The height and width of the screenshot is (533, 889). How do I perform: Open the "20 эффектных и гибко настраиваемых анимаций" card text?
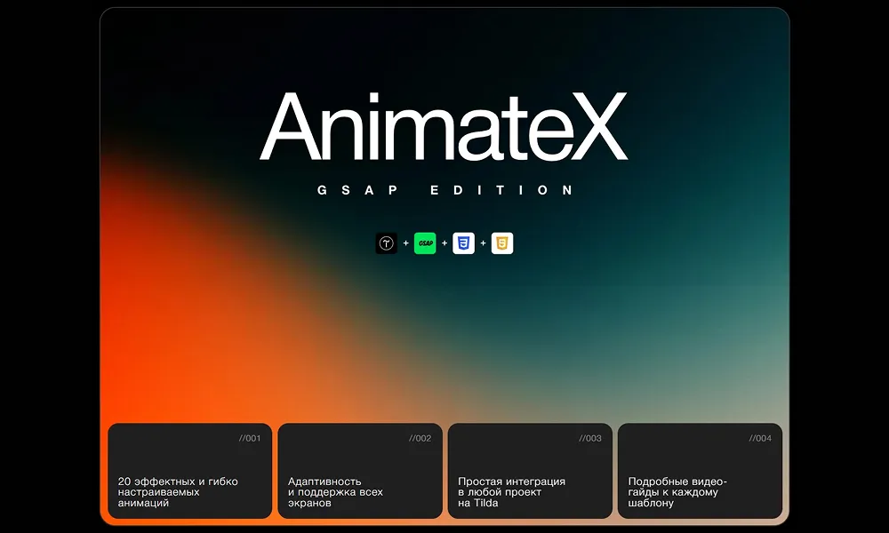pyautogui.click(x=178, y=492)
